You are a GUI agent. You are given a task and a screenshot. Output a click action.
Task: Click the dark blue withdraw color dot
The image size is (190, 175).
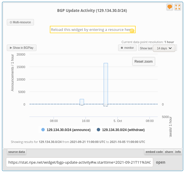point(98,130)
